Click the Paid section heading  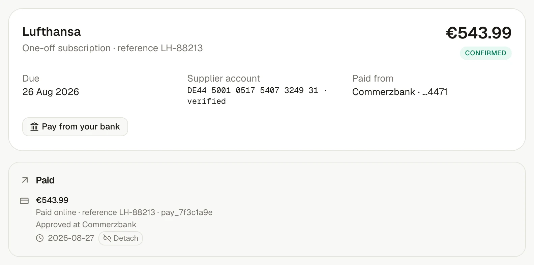pos(45,180)
